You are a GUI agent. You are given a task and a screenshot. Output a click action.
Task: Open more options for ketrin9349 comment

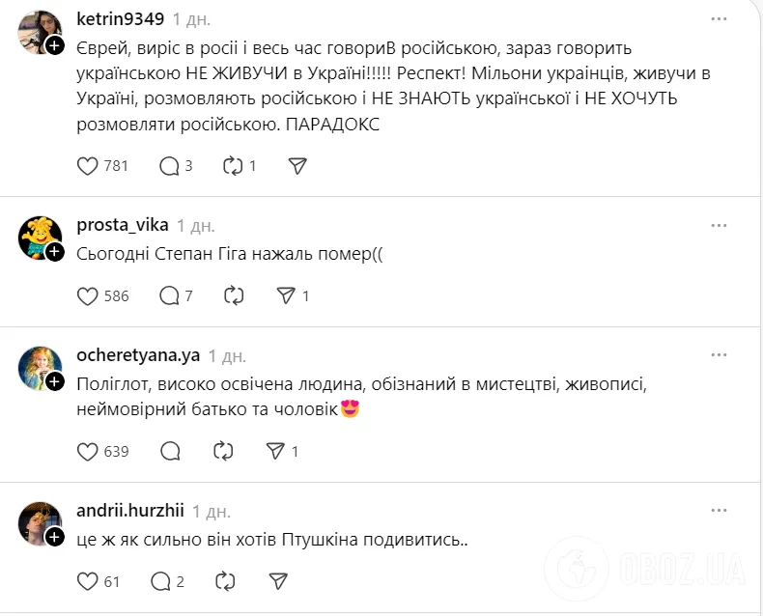pyautogui.click(x=719, y=19)
